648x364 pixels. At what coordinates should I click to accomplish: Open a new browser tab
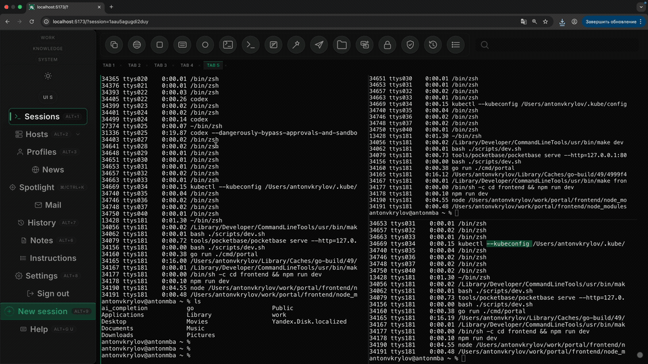point(111,7)
